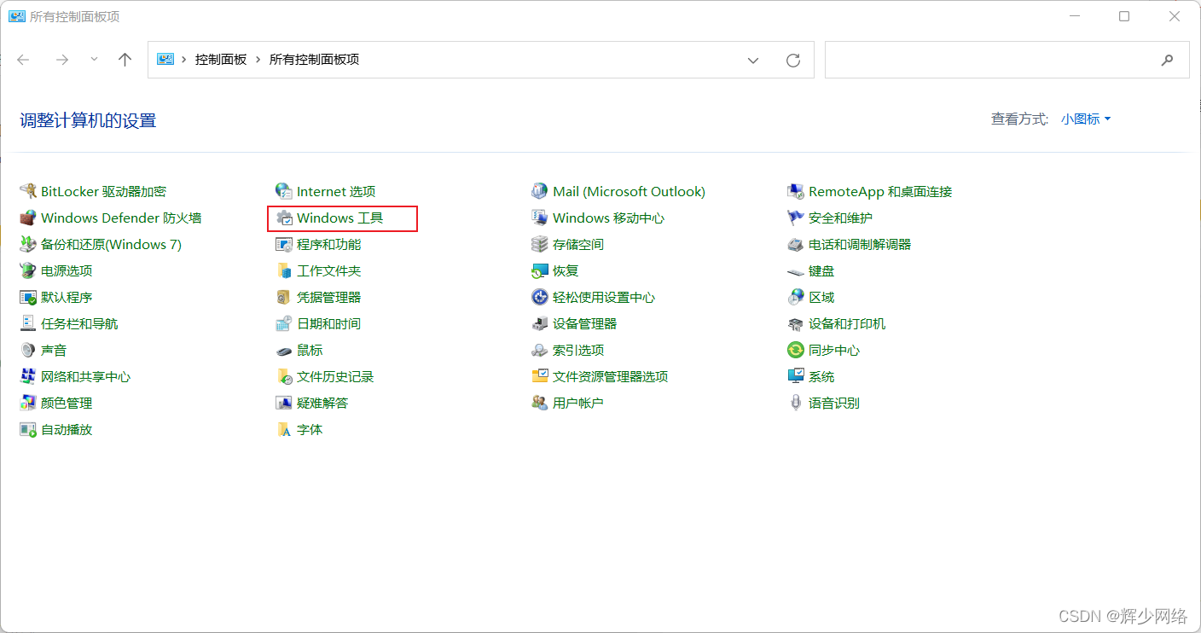Click the 默认程序 icon
The image size is (1201, 633).
(28, 297)
